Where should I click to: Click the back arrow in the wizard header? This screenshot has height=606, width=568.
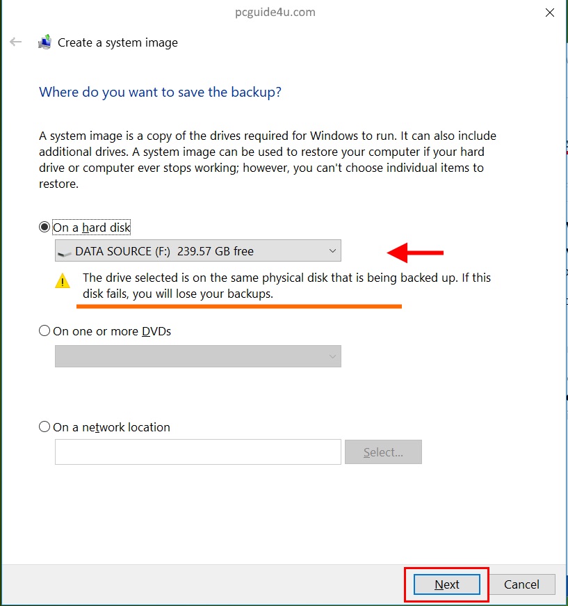(x=16, y=42)
